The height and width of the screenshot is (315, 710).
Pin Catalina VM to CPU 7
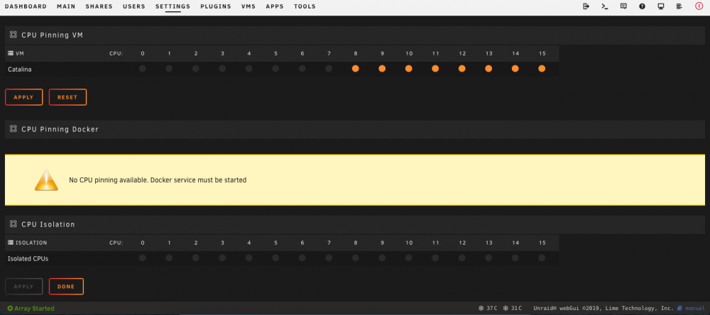[329, 69]
